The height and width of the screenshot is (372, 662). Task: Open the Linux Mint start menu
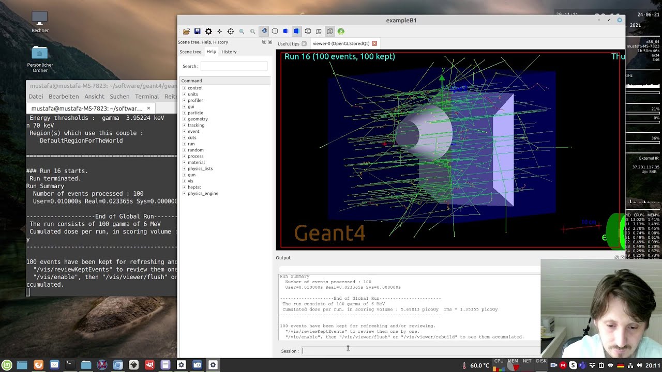tap(7, 365)
